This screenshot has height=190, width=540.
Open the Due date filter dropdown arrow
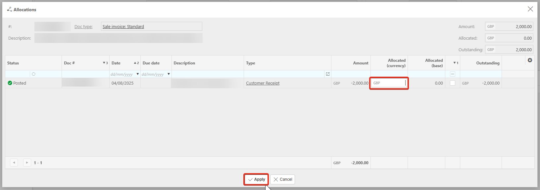[169, 74]
